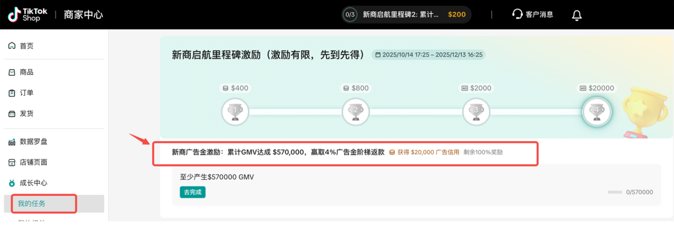Click the 去完成 button

tap(193, 192)
